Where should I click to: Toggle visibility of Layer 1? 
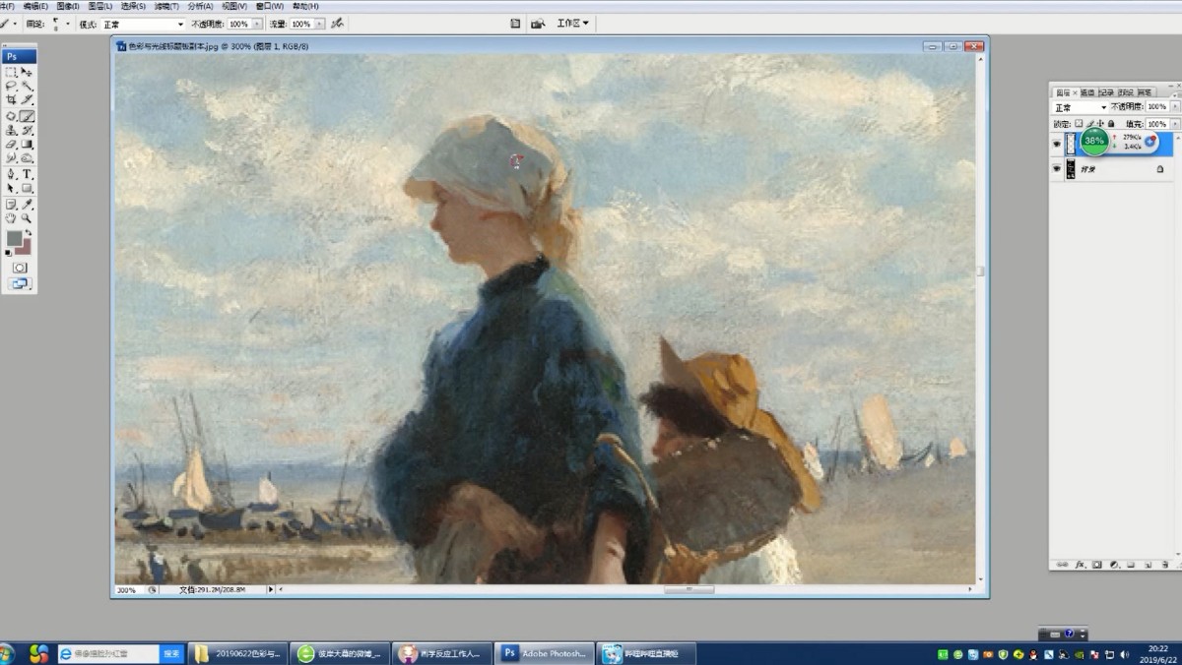(x=1056, y=144)
